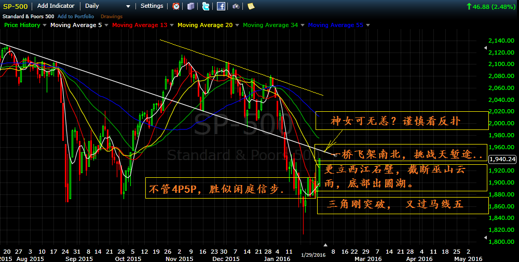
Task: Click the camera snapshot icon
Action: [x=236, y=6]
